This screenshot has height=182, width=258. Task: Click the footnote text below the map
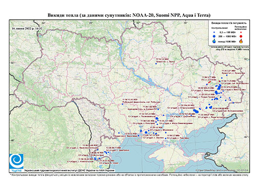pos(129,174)
